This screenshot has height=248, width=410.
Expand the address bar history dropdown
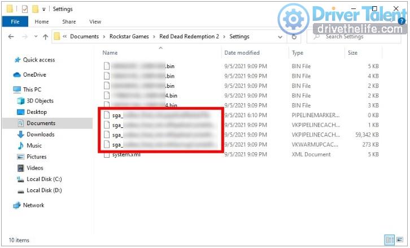click(280, 37)
